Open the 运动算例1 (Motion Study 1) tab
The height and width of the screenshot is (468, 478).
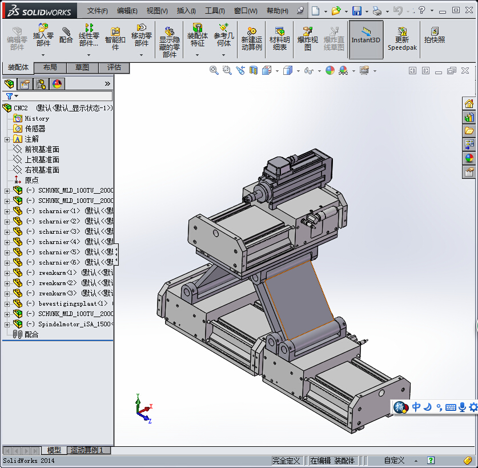89,450
